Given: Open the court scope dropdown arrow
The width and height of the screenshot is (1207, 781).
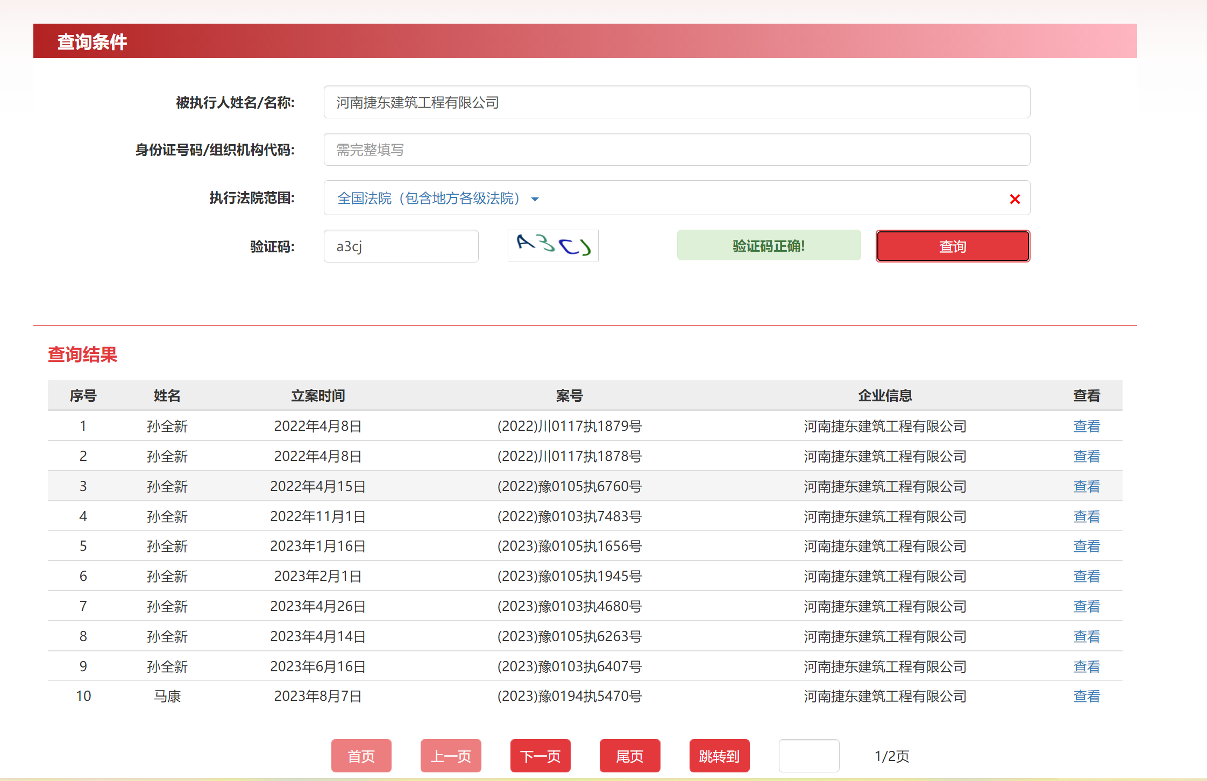Looking at the screenshot, I should (x=535, y=200).
